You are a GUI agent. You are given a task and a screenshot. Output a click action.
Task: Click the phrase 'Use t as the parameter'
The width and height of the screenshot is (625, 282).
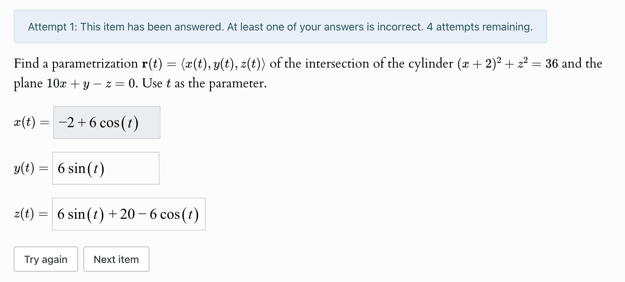203,83
